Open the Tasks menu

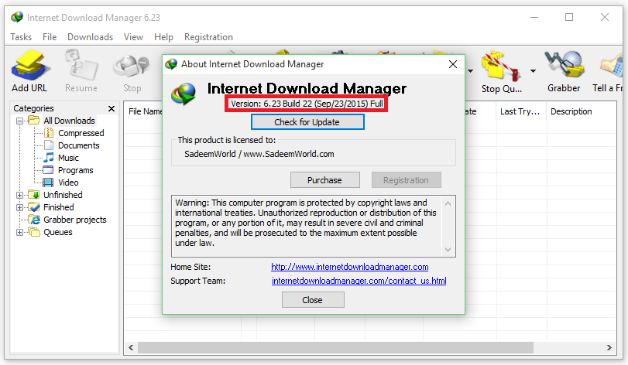pyautogui.click(x=21, y=37)
